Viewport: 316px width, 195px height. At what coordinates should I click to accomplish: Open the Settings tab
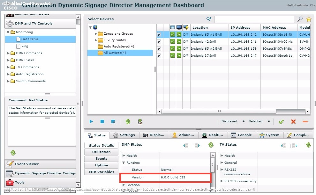(124, 135)
